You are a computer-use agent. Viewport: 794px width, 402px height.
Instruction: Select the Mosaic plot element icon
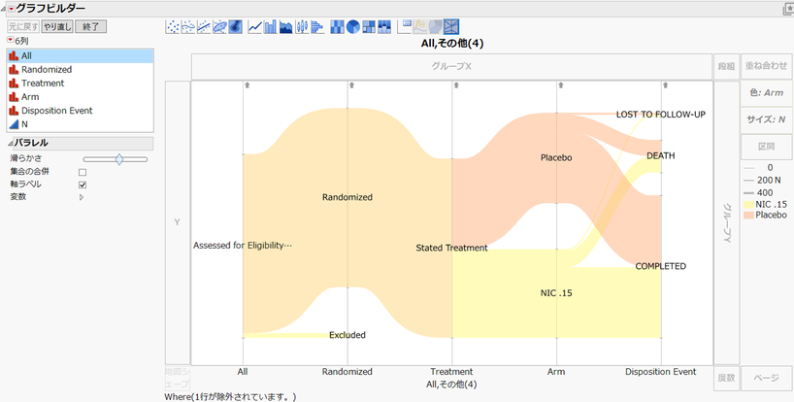click(384, 27)
